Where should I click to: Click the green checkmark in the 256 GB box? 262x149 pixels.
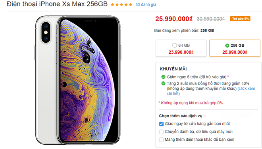click(x=227, y=45)
